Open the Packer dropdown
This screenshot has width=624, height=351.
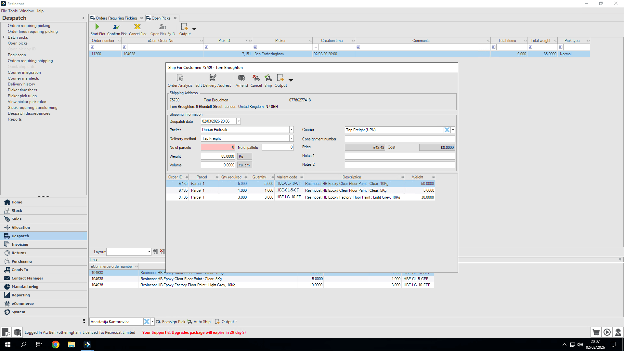pyautogui.click(x=292, y=130)
